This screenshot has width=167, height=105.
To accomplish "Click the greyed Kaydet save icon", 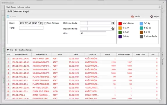I will click(8, 16).
